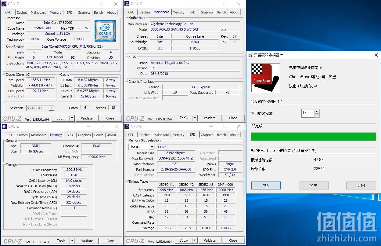Select Graphics tab in the Mainboard window
The height and width of the screenshot is (246, 381).
[207, 12]
